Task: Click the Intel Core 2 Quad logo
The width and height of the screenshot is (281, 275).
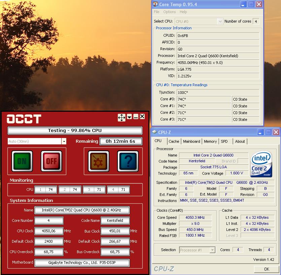Action: point(261,164)
